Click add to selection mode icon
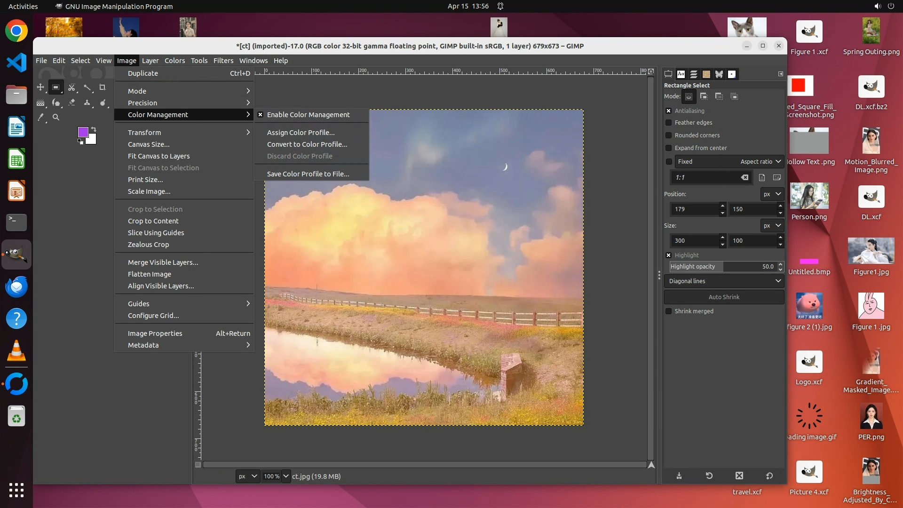 (704, 96)
